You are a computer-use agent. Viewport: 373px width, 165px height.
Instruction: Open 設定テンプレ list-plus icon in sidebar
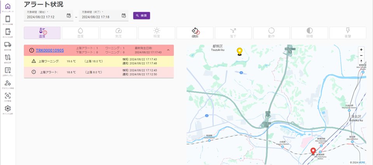point(8,70)
